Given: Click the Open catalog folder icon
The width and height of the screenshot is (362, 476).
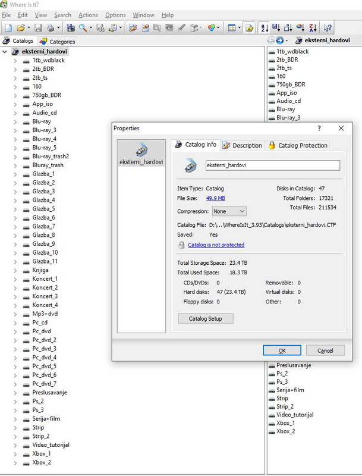Looking at the screenshot, I should point(20,28).
